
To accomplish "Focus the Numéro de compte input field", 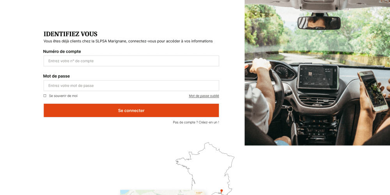I will (x=131, y=61).
